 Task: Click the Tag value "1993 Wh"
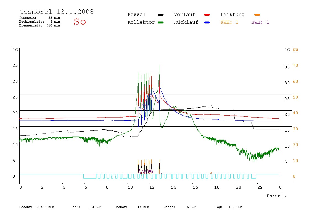236,207
